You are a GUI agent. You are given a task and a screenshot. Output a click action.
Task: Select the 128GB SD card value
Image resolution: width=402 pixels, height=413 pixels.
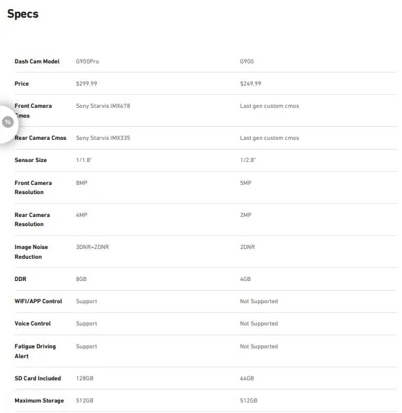(84, 378)
